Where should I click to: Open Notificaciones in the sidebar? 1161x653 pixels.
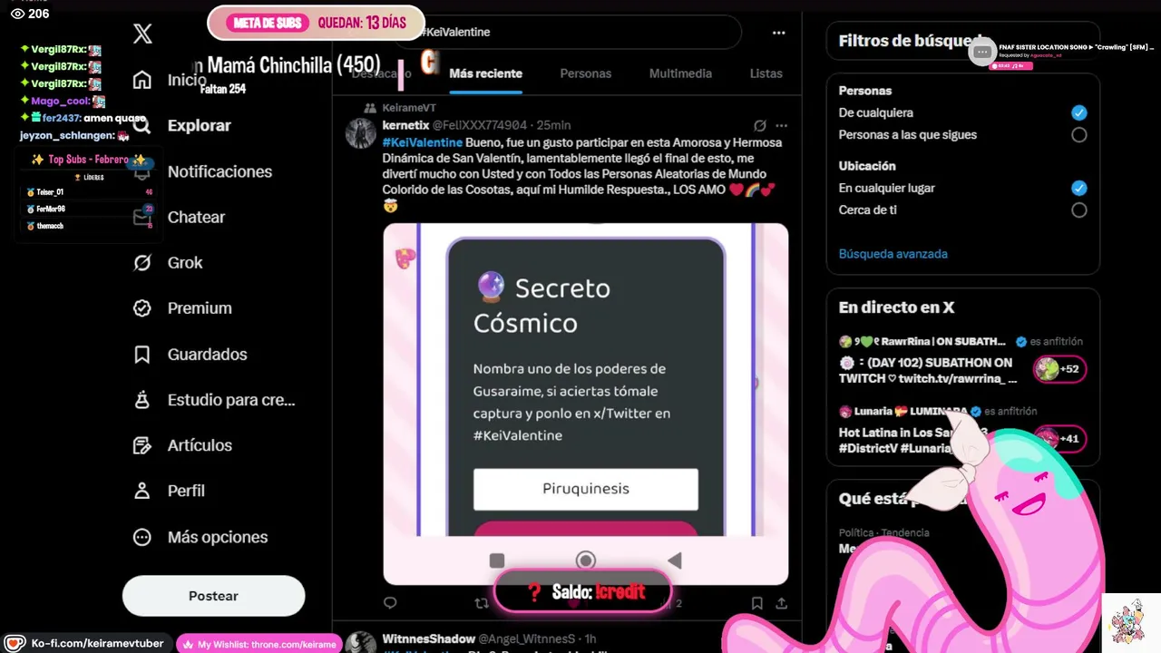[220, 171]
